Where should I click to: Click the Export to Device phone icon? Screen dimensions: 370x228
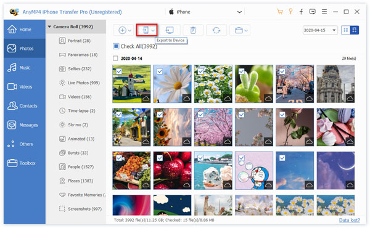146,30
